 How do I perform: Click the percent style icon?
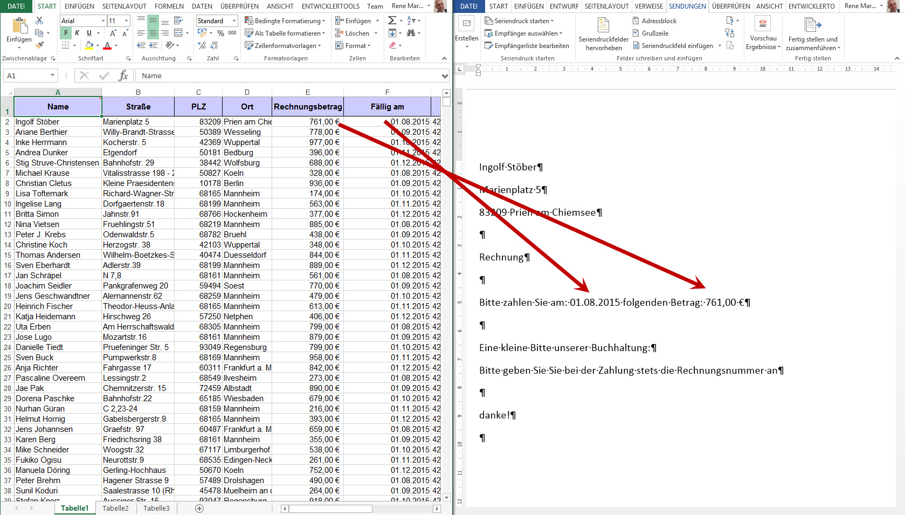coord(220,33)
